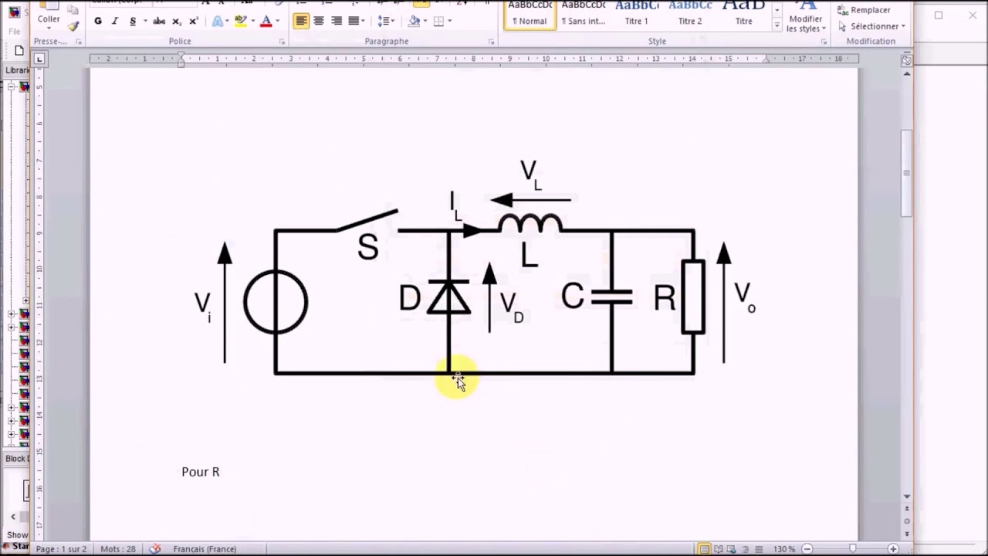The image size is (988, 556).
Task: Apply subscript formatting
Action: 177,21
